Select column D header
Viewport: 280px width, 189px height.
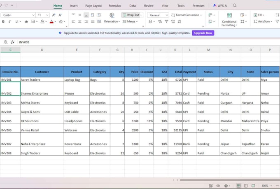click(x=42, y=50)
